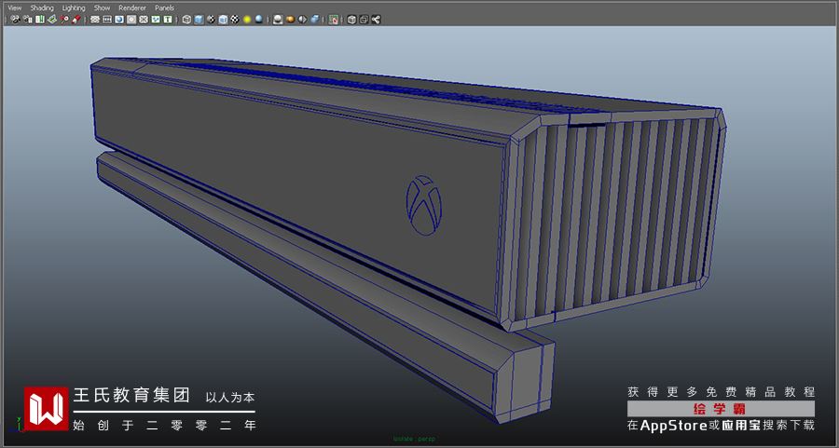The image size is (839, 448).
Task: Toggle the Safe Title icon
Action: (168, 20)
